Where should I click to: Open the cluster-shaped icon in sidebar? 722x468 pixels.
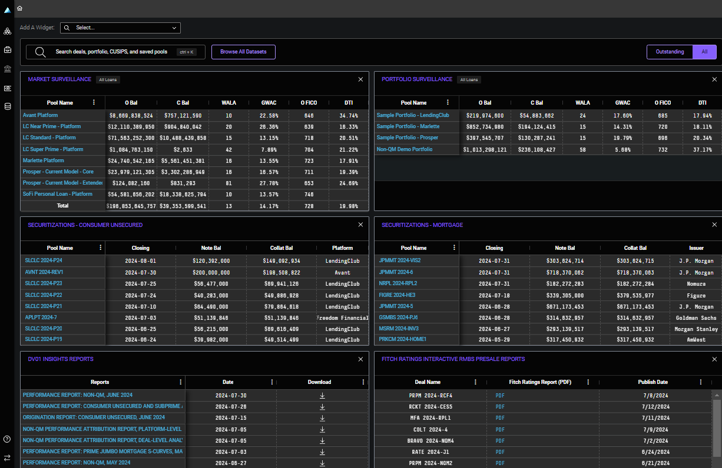pyautogui.click(x=7, y=31)
